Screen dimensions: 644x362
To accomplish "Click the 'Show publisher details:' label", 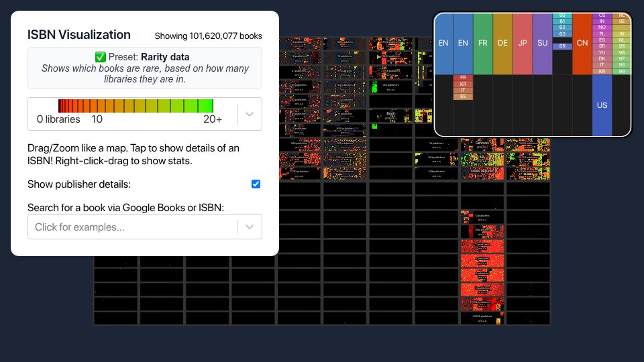I will (79, 184).
